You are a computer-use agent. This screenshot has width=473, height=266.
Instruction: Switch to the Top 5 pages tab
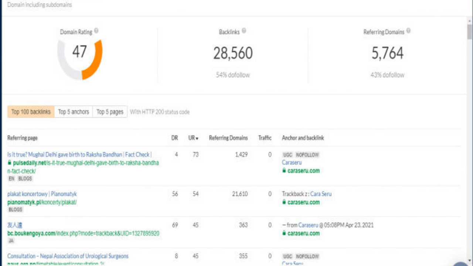(109, 112)
